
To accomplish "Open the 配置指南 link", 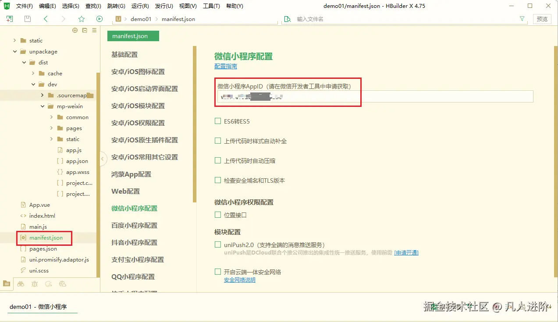I will point(226,66).
